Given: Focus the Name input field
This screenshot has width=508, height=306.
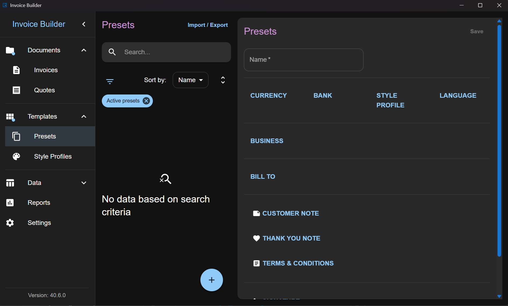Looking at the screenshot, I should point(304,60).
